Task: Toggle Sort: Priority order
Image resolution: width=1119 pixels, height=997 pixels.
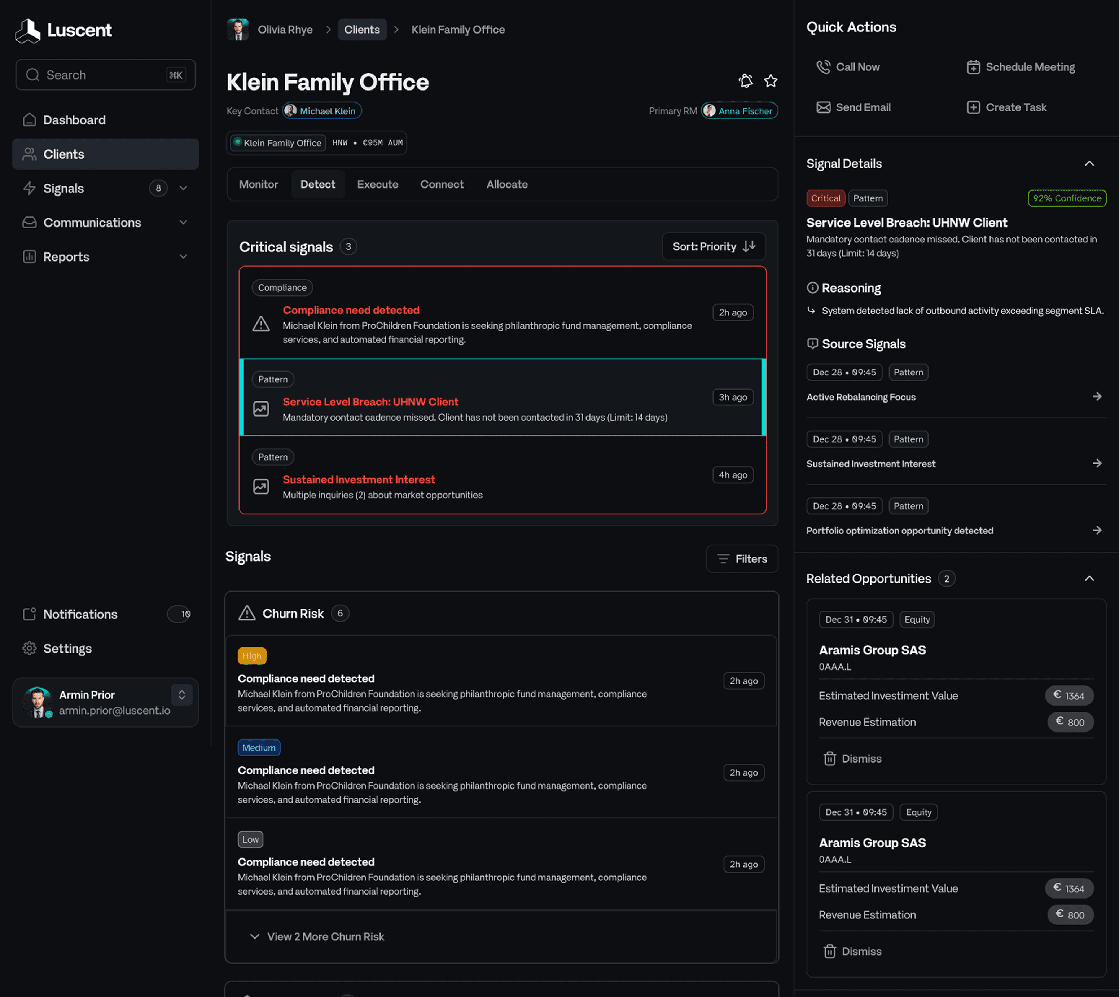Action: (713, 246)
